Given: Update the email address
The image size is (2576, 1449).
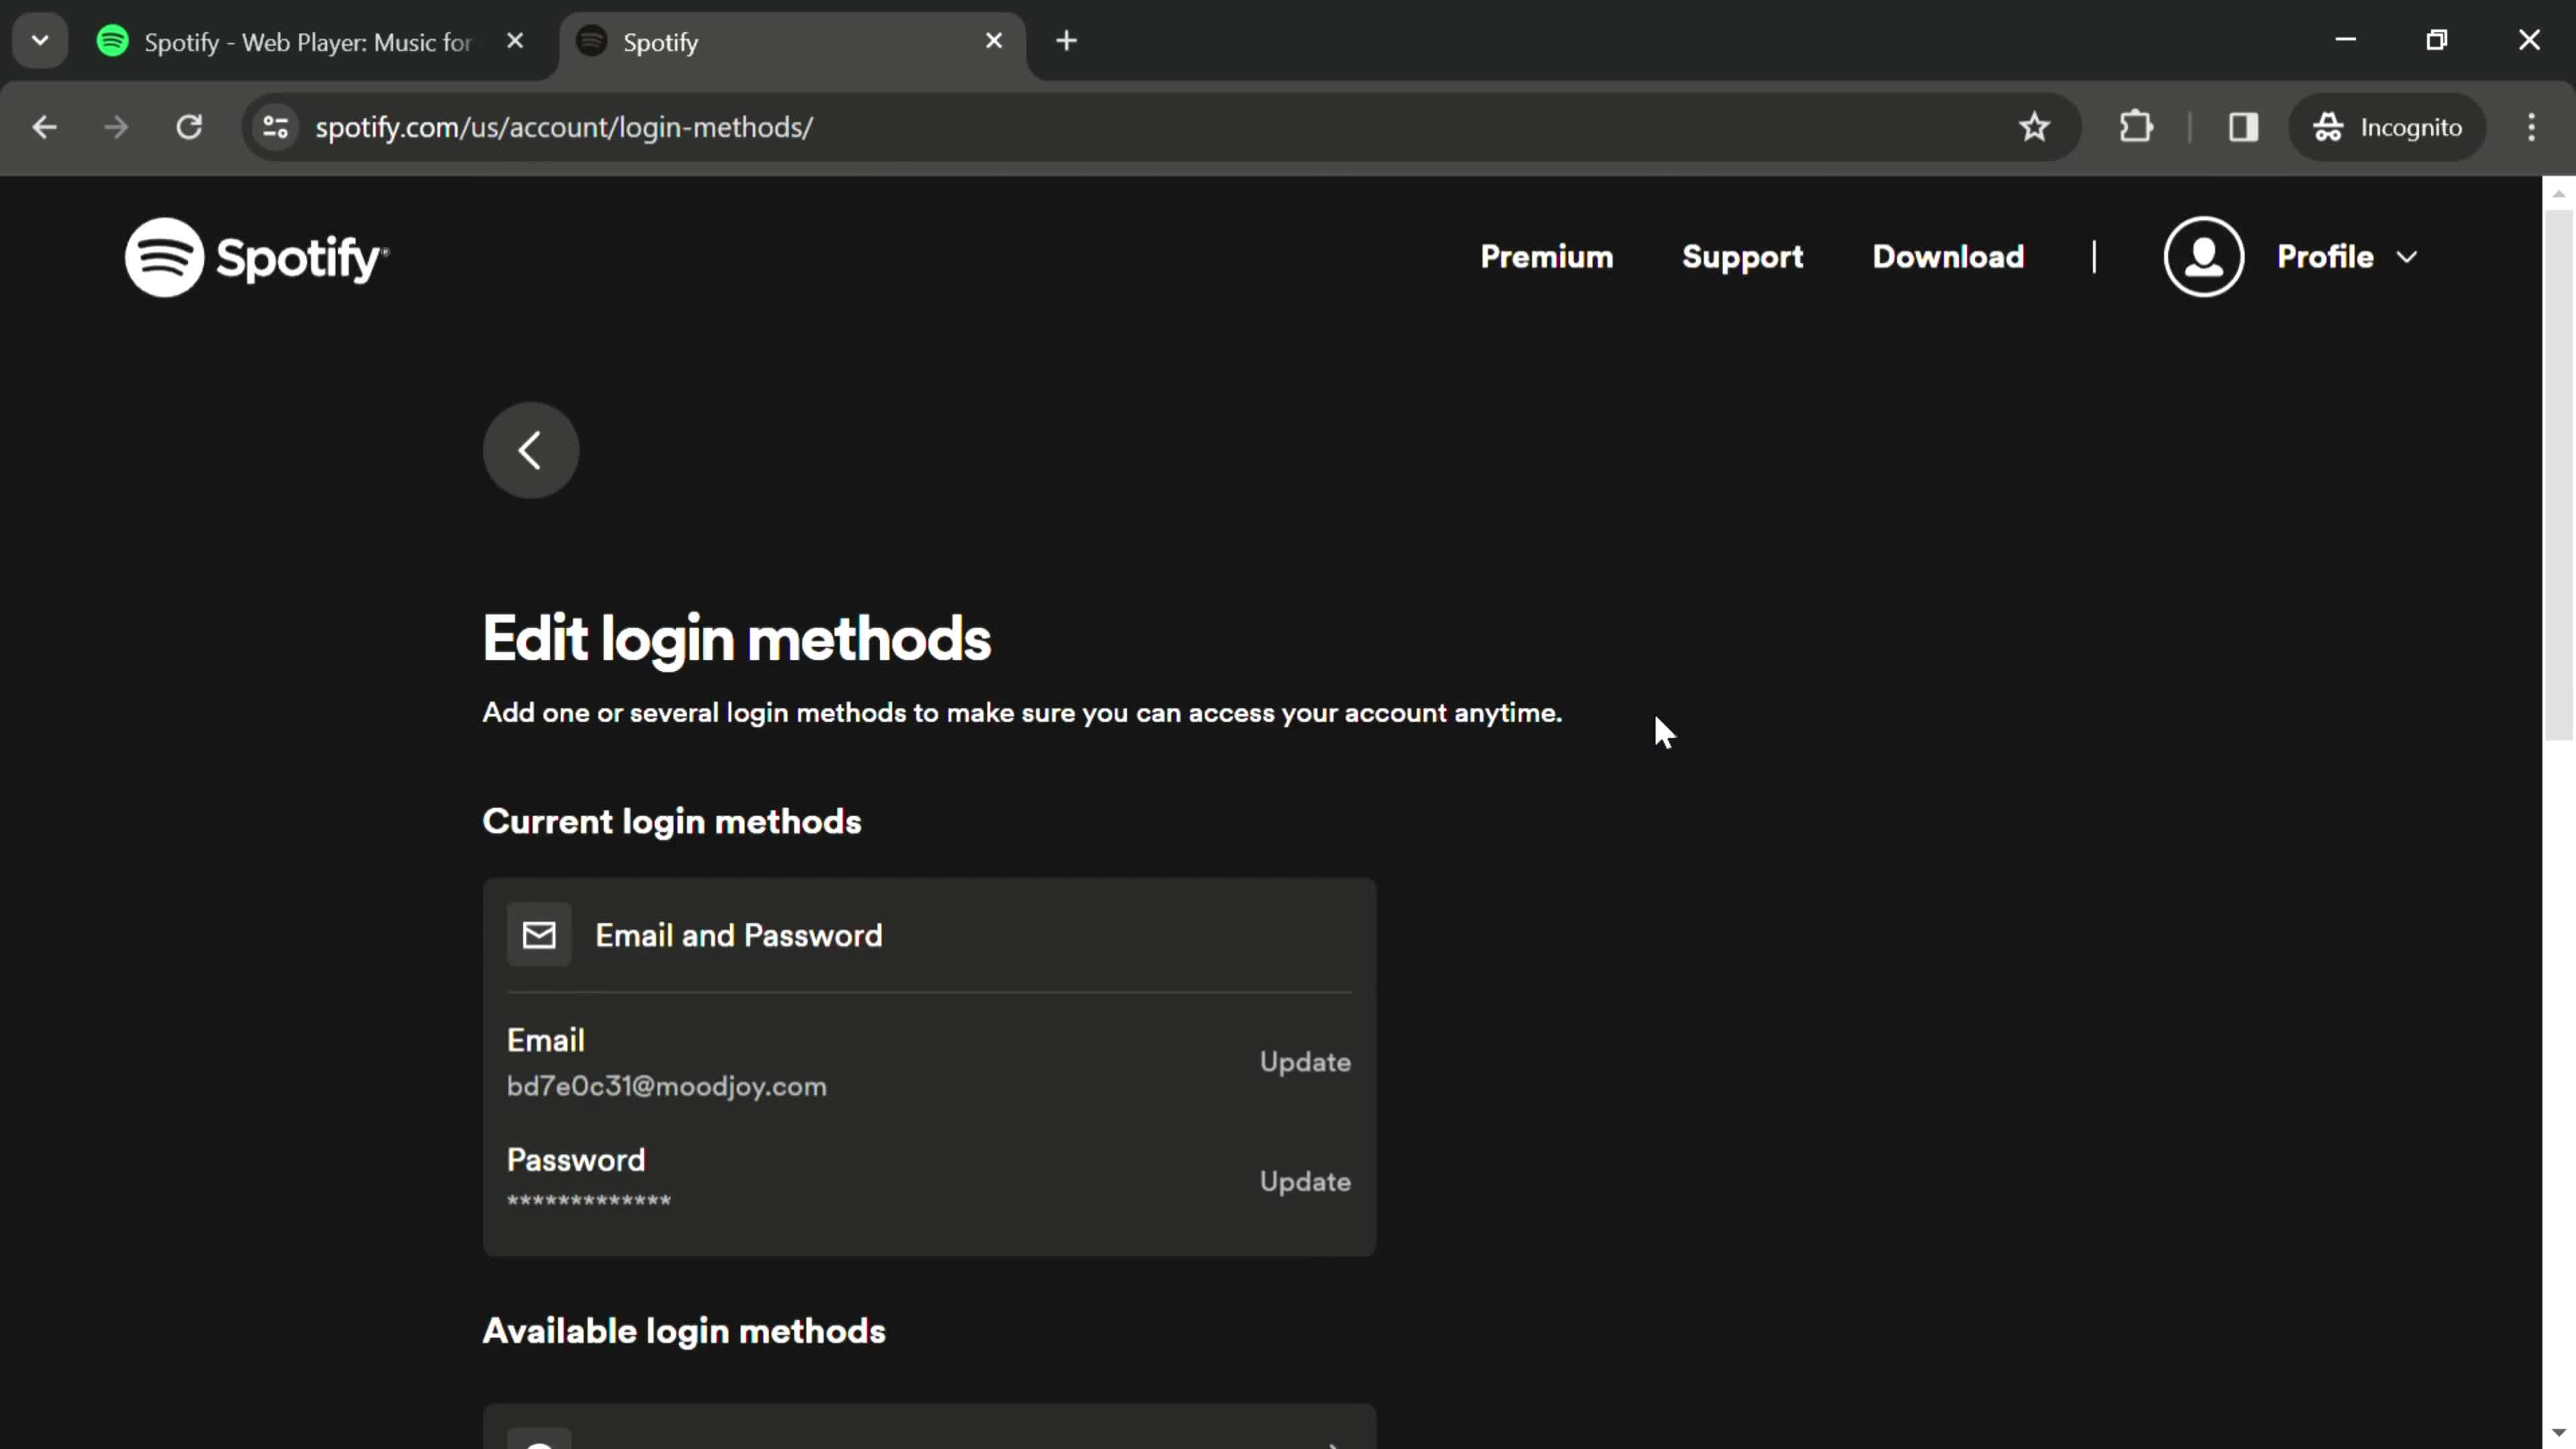Looking at the screenshot, I should (x=1305, y=1062).
